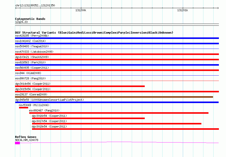Click the red bar under dgv3018n54
The image size is (226, 157).
[x=125, y=129]
